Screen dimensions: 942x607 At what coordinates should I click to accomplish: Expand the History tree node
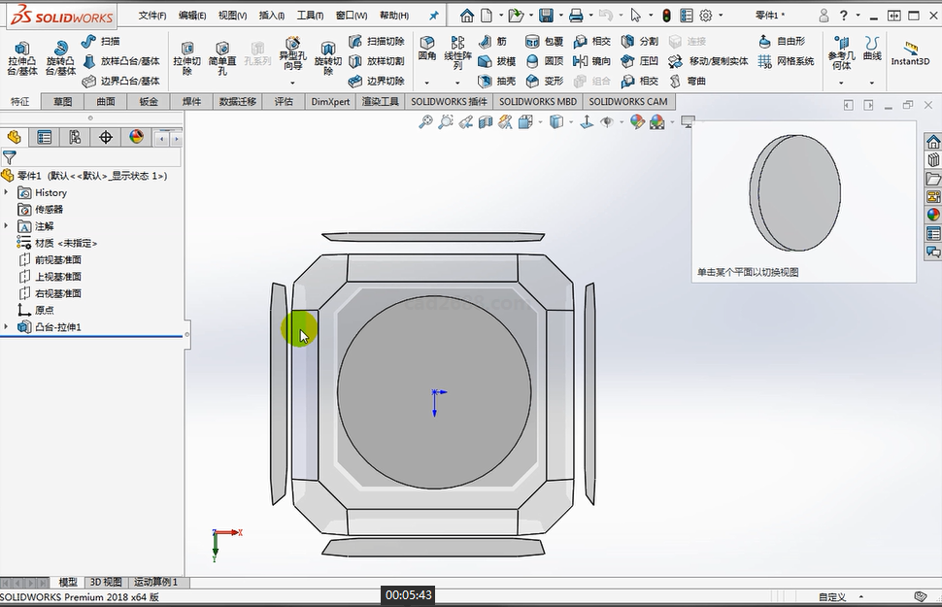pos(6,192)
